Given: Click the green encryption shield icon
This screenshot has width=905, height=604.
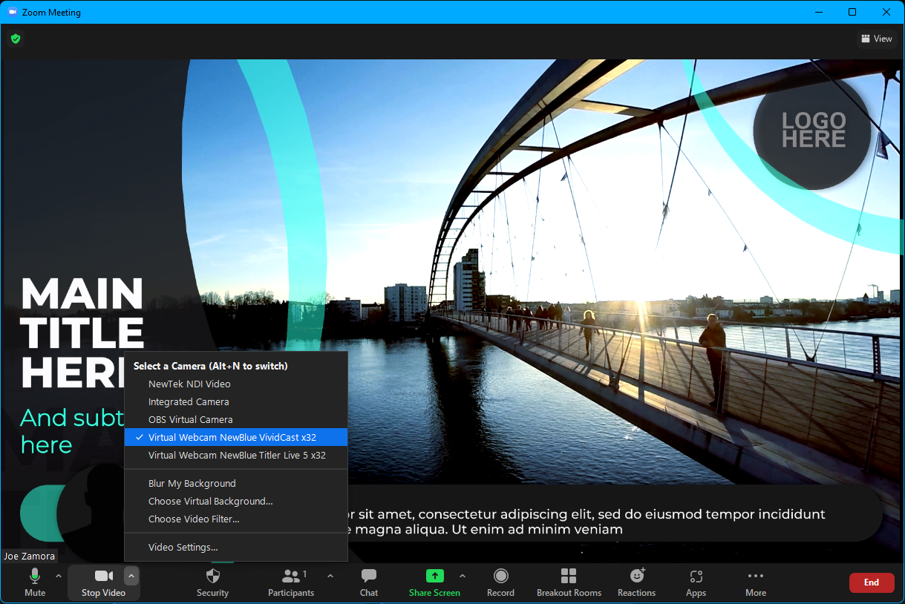Looking at the screenshot, I should click(x=16, y=39).
